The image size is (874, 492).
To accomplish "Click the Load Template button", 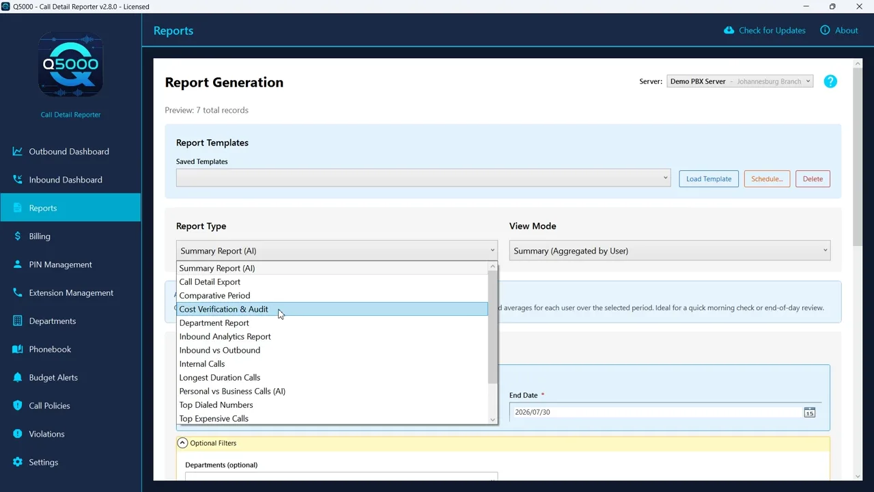I will point(709,179).
